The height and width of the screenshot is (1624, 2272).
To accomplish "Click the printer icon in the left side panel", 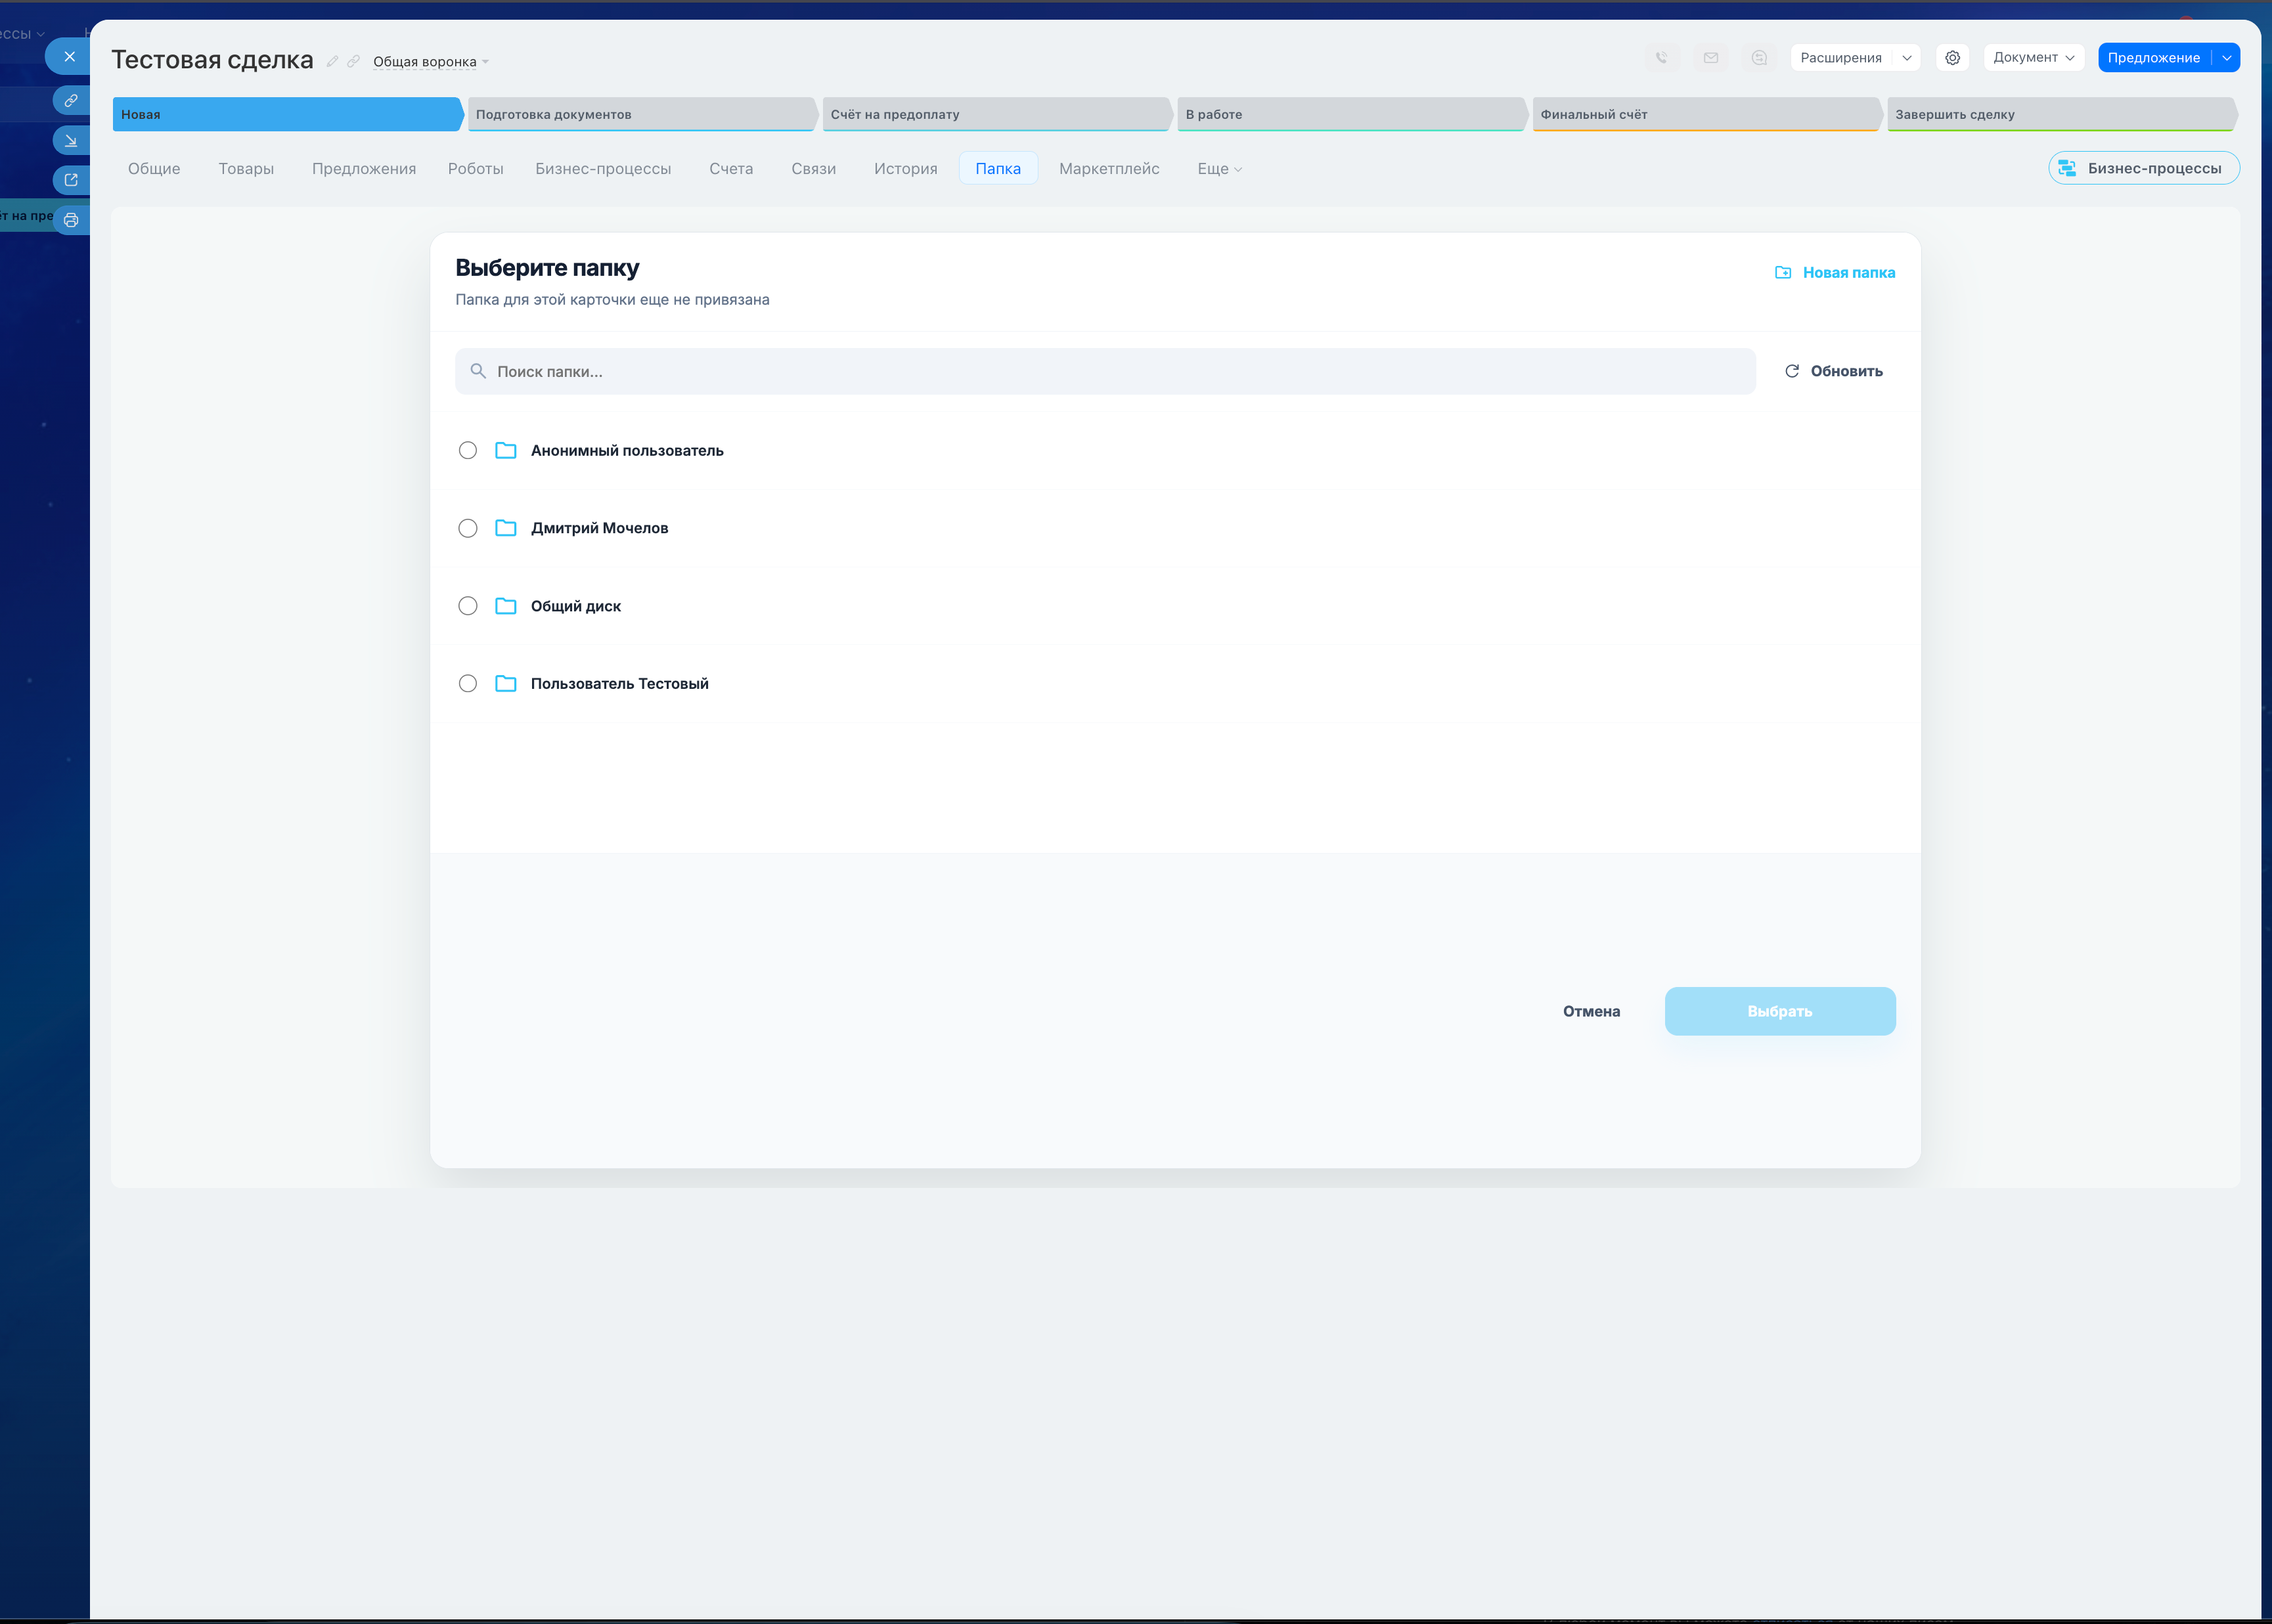I will coord(71,220).
